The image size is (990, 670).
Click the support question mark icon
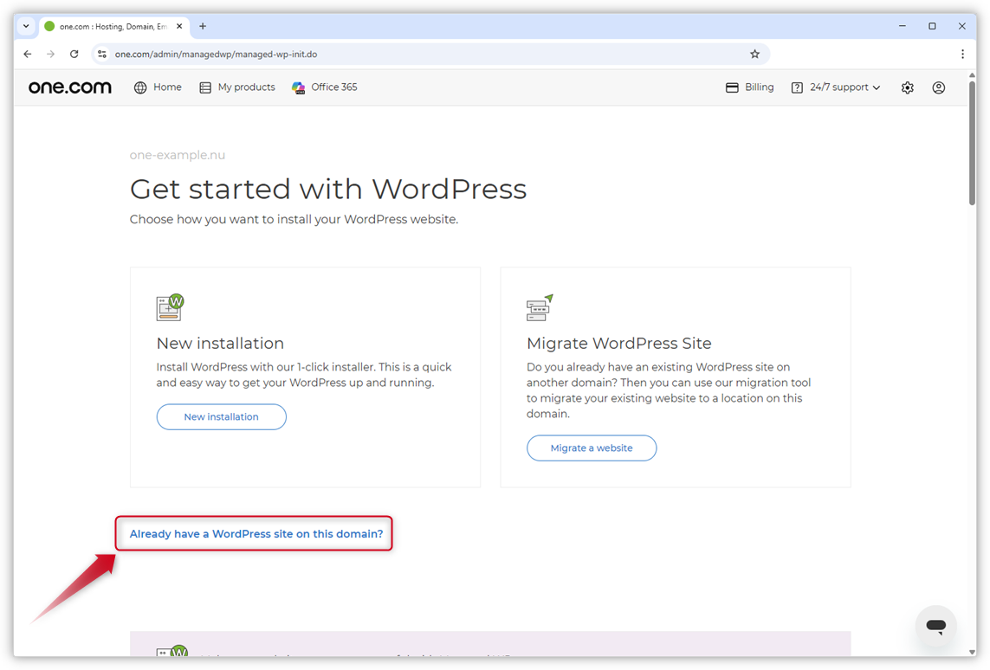pyautogui.click(x=797, y=87)
